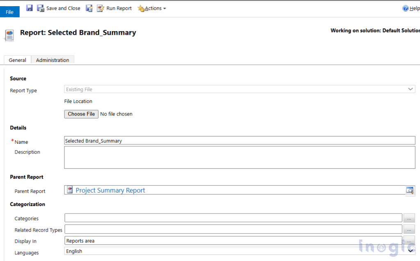420x261 pixels.
Task: Open Related Record Types ellipsis selector
Action: click(409, 229)
